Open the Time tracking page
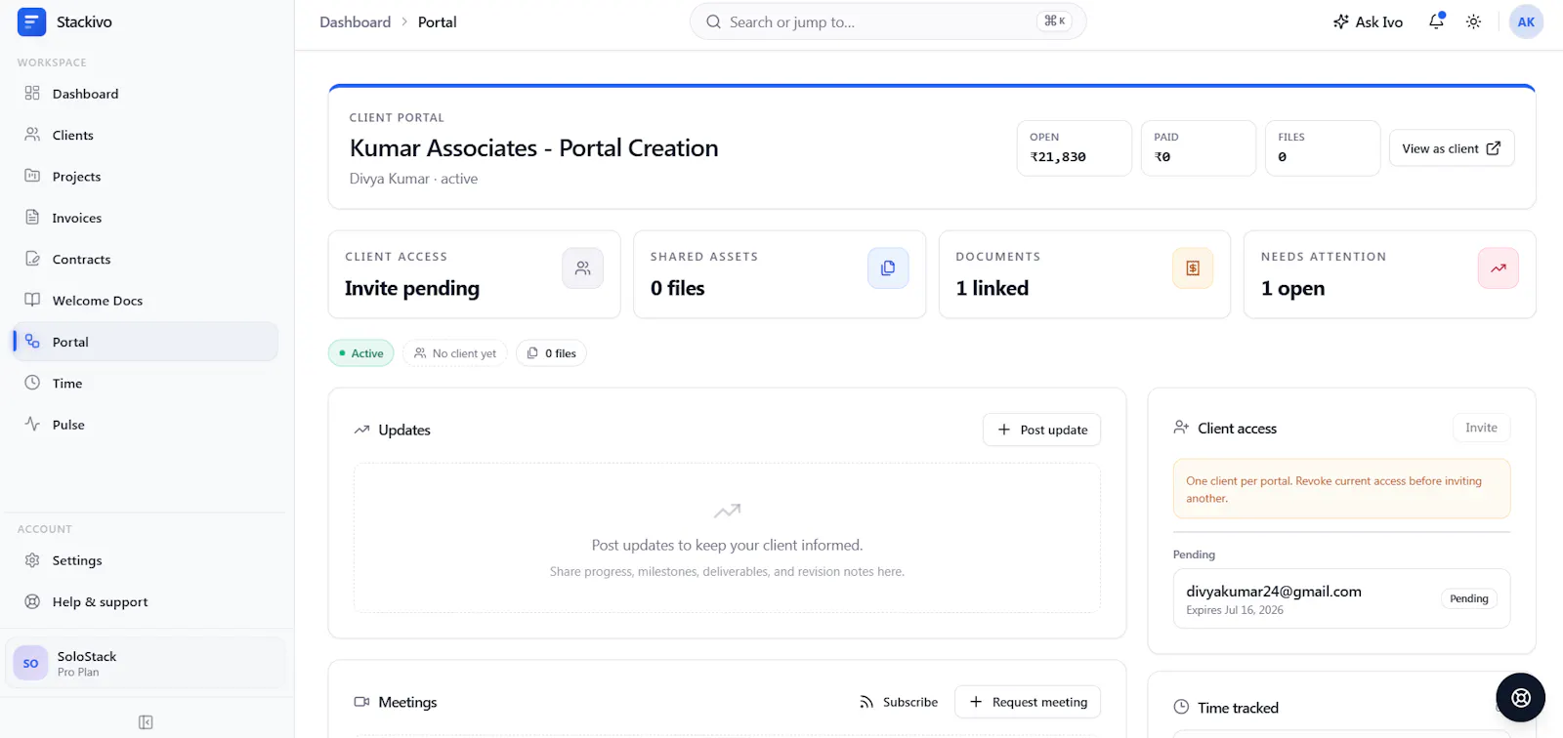The width and height of the screenshot is (1563, 738). 146,383
